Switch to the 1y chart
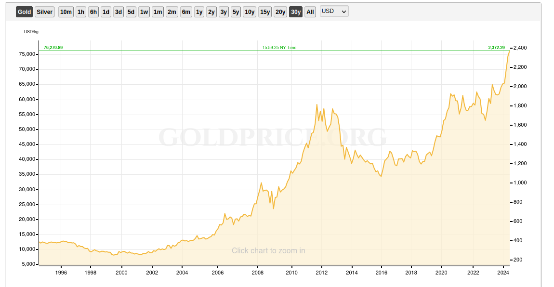Screen dimensions: 554x287 click(x=199, y=12)
